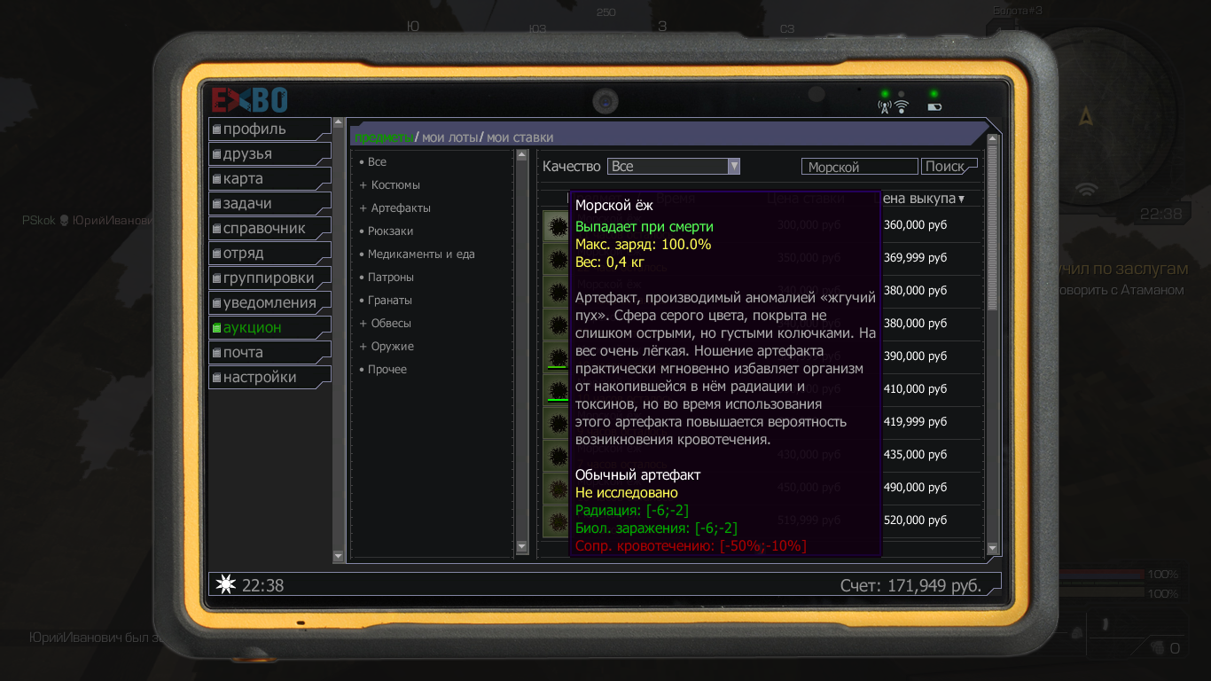Select the Патроны category
Screen dimensions: 1211x681
tap(387, 278)
